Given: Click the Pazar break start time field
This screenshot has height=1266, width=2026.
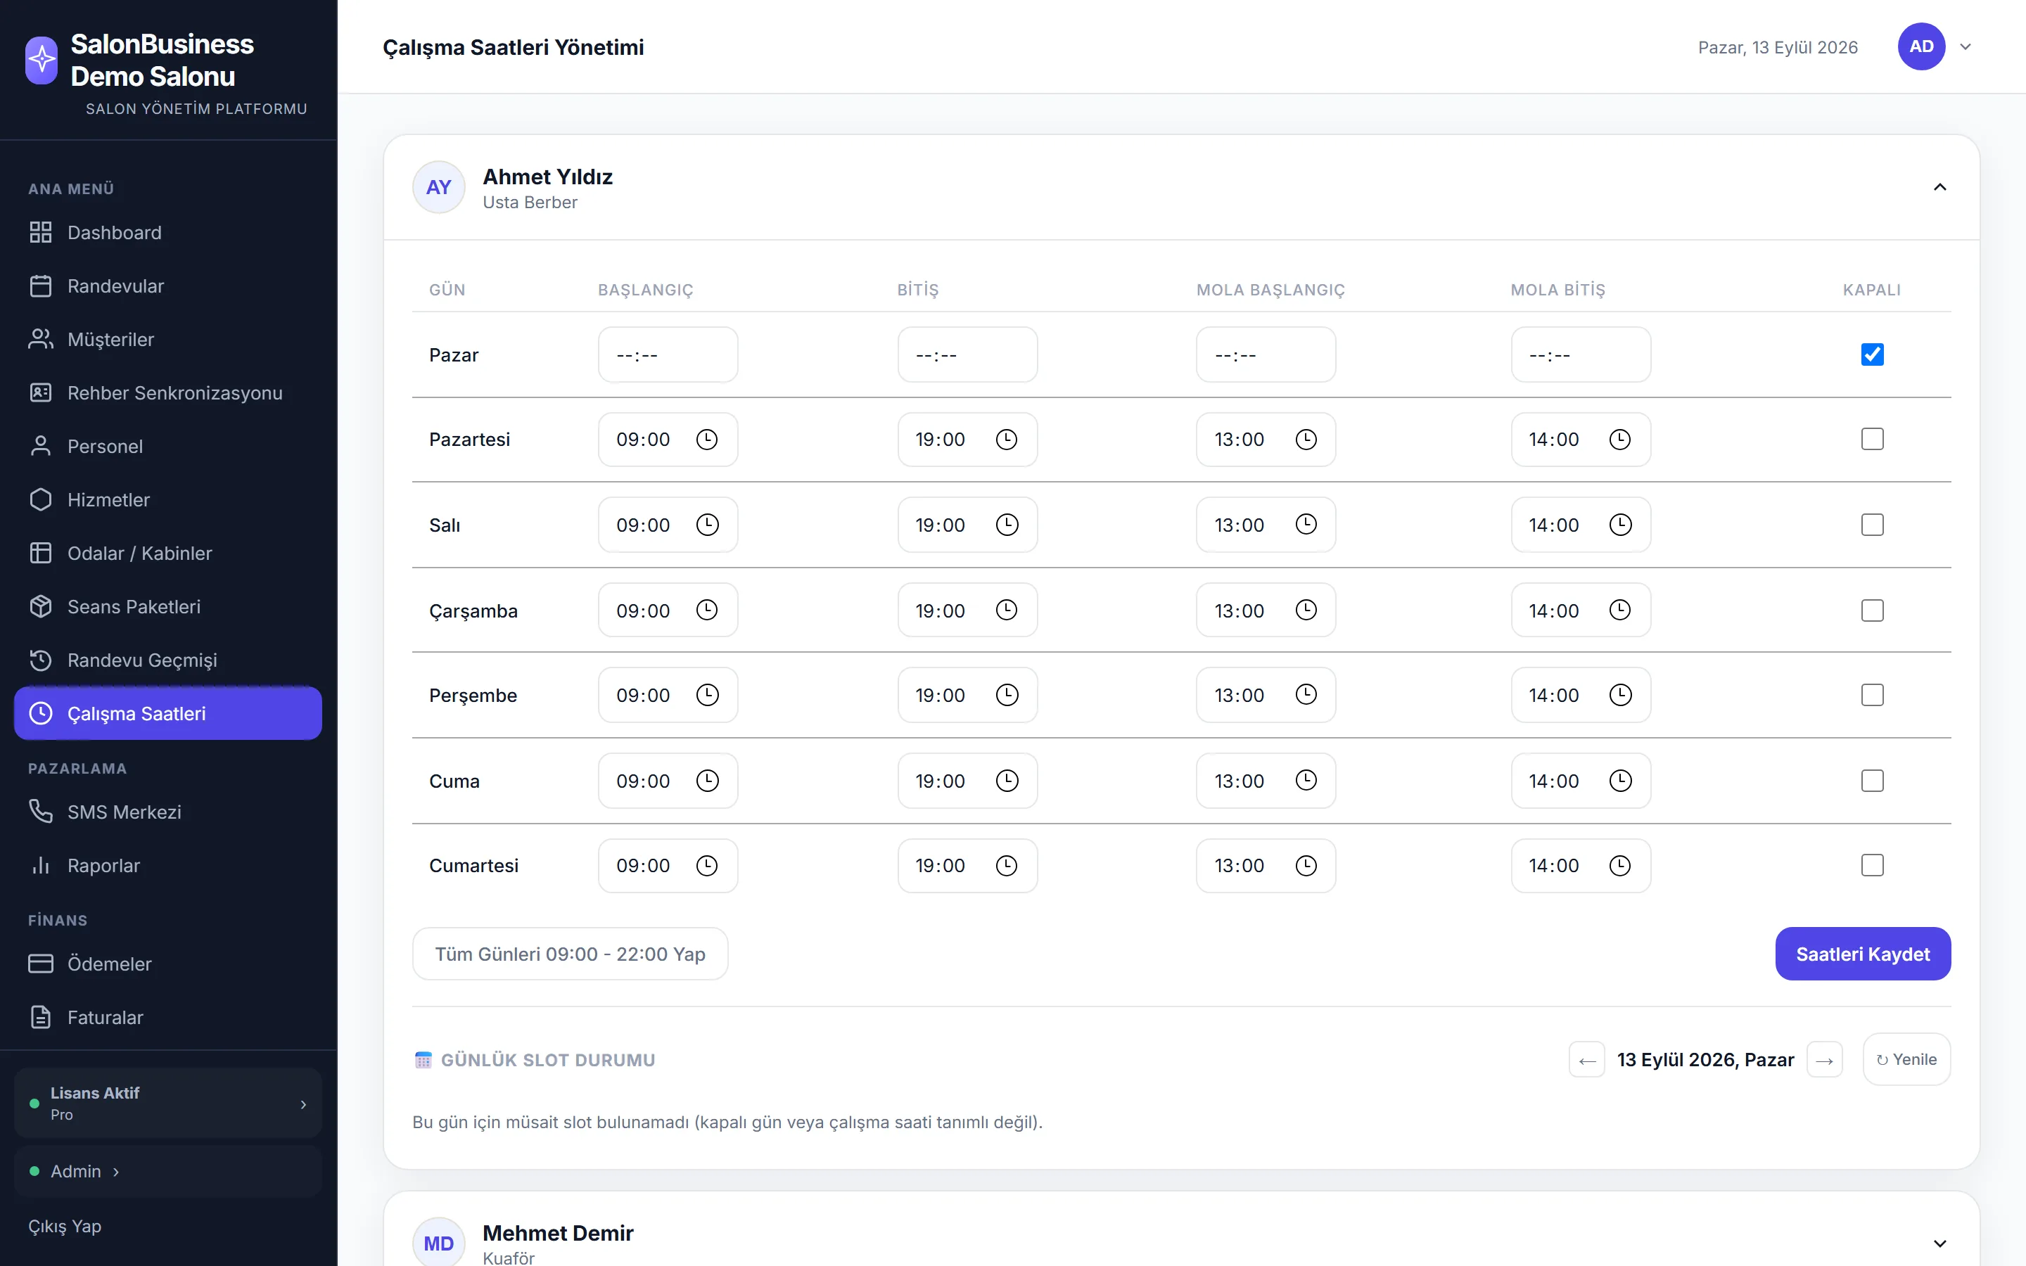Looking at the screenshot, I should click(1266, 355).
